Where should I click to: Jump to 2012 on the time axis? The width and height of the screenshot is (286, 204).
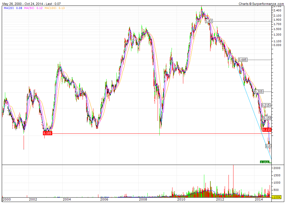click(220, 200)
